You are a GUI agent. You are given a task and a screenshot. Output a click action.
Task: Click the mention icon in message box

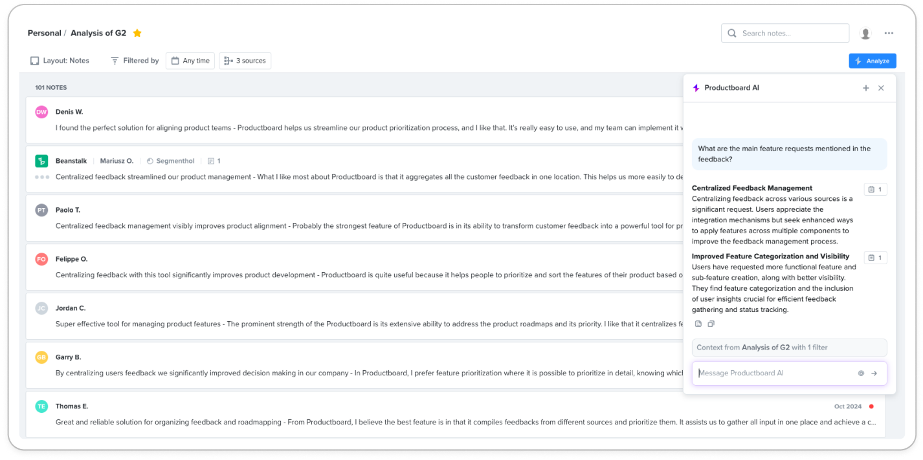coord(861,373)
